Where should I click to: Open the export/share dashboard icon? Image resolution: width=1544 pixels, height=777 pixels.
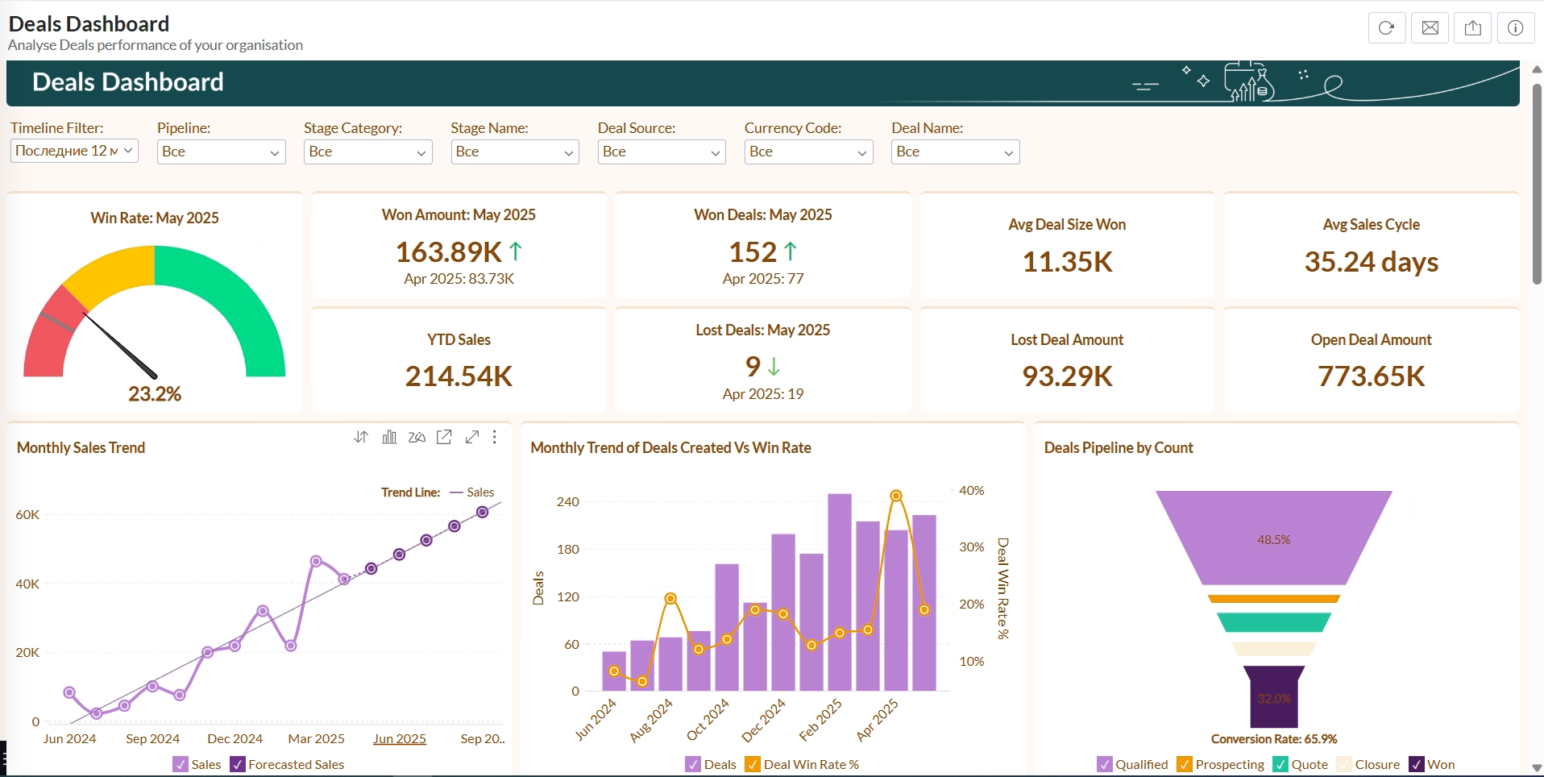1472,28
